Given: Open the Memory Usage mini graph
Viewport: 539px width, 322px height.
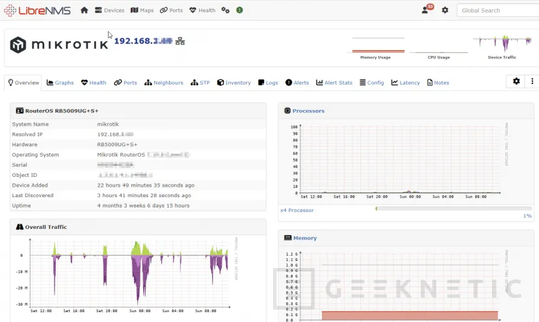Looking at the screenshot, I should pyautogui.click(x=376, y=48).
